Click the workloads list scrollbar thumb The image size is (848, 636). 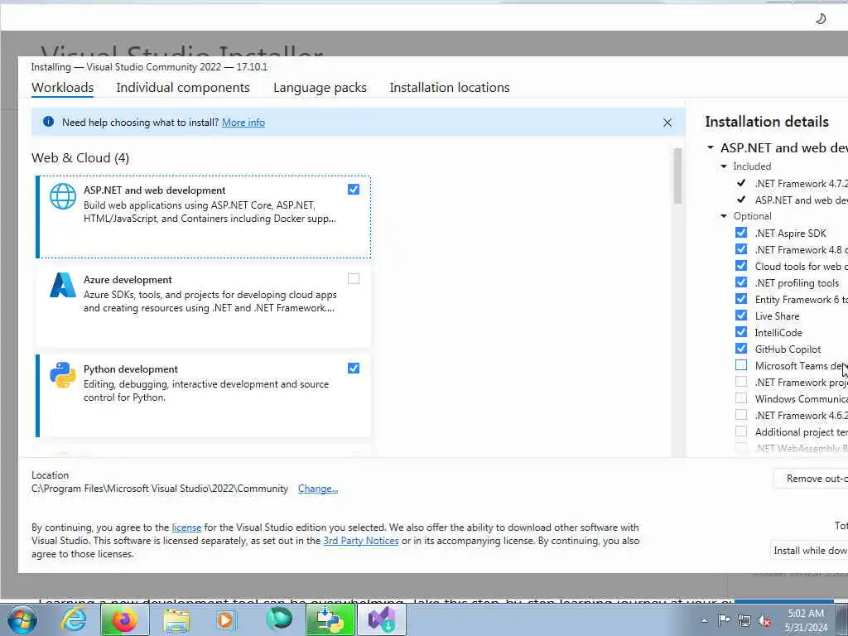pos(677,176)
